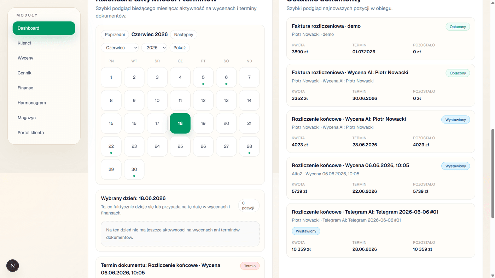
Task: Click the Opłacony badge on the 3352 zł invoice
Action: click(458, 73)
